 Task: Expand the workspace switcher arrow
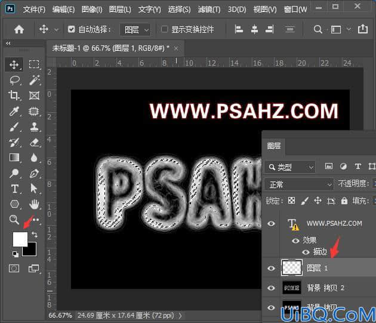pos(349,29)
